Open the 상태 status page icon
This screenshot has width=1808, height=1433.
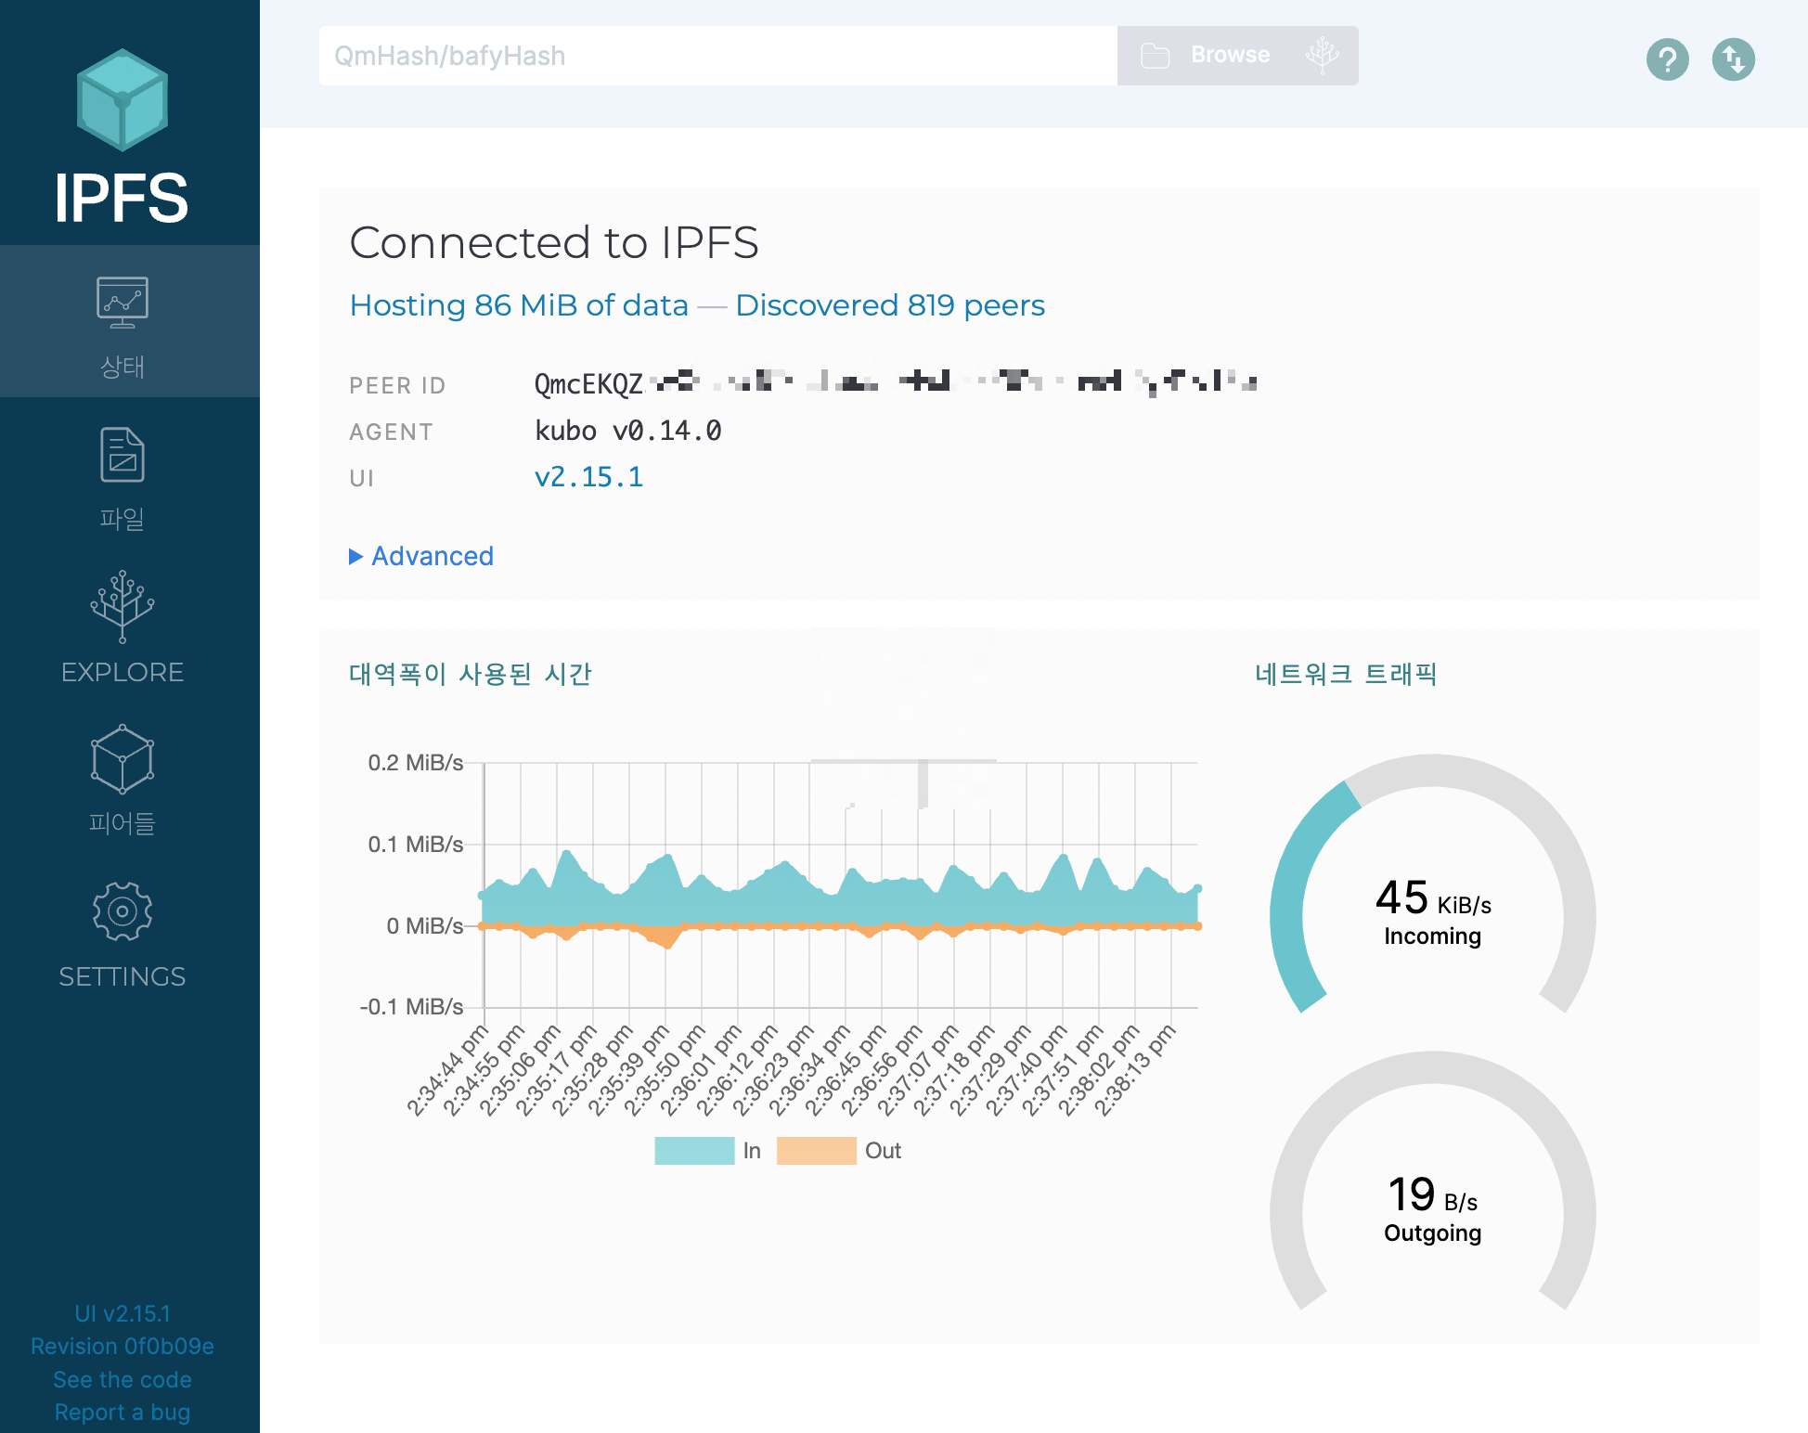pyautogui.click(x=122, y=303)
